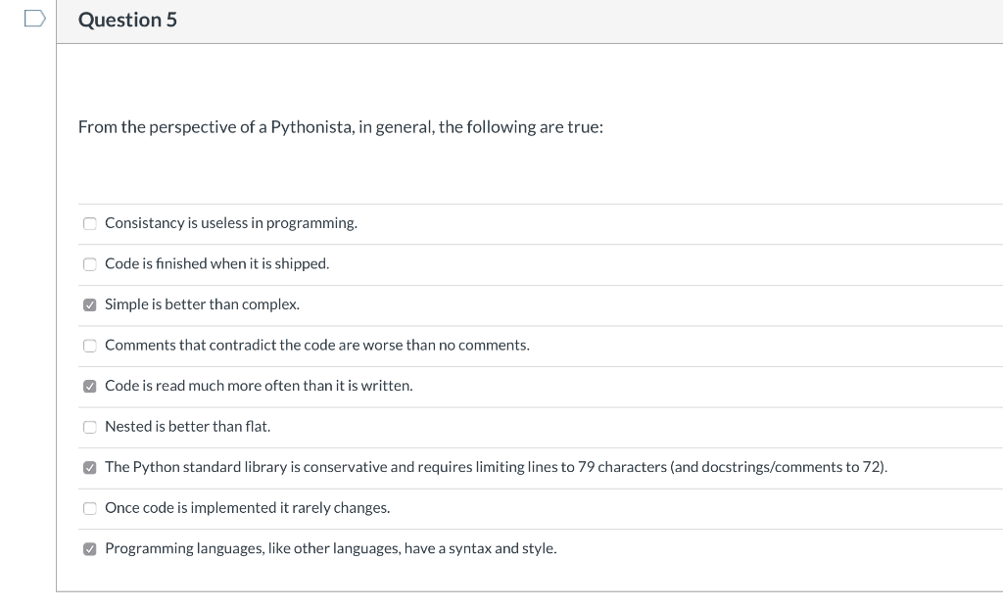Click the 'Comments that contradict the code' label text
The width and height of the screenshot is (1003, 607).
[x=317, y=345]
